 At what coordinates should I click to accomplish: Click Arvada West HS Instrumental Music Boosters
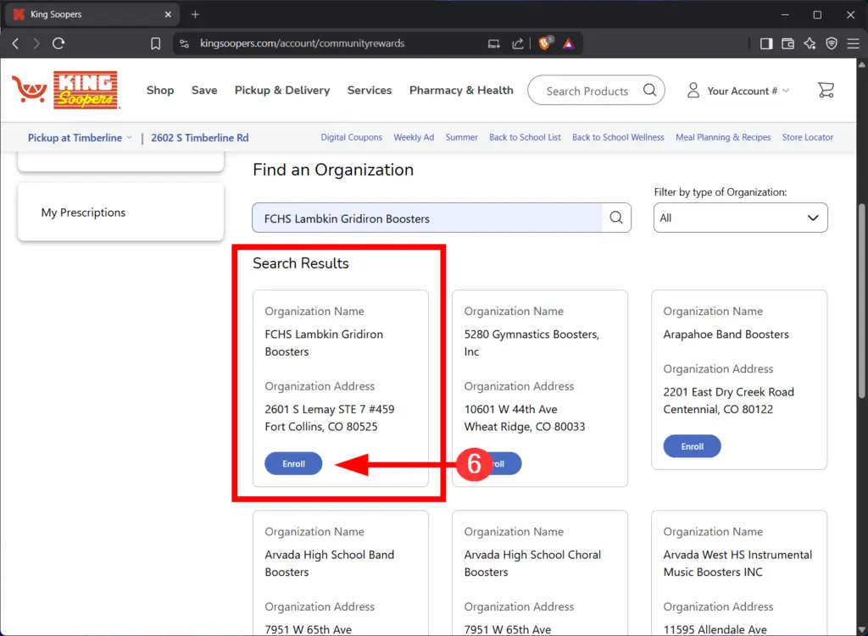[x=737, y=563]
